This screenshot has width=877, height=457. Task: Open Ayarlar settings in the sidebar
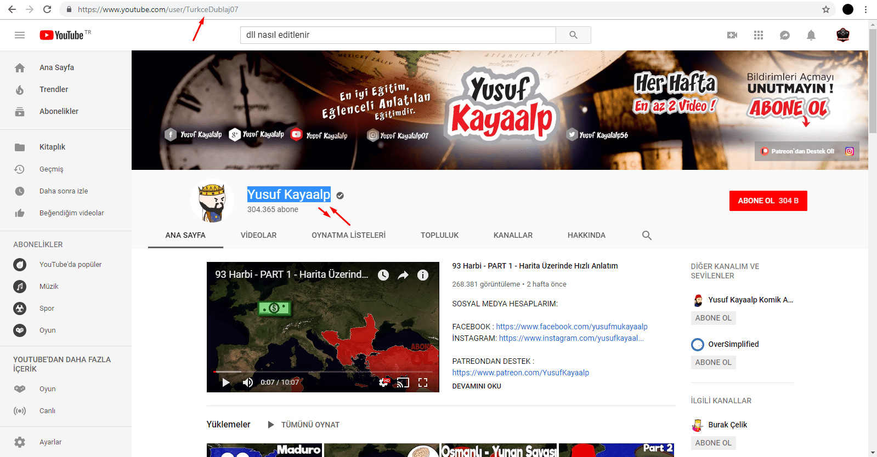pyautogui.click(x=66, y=442)
